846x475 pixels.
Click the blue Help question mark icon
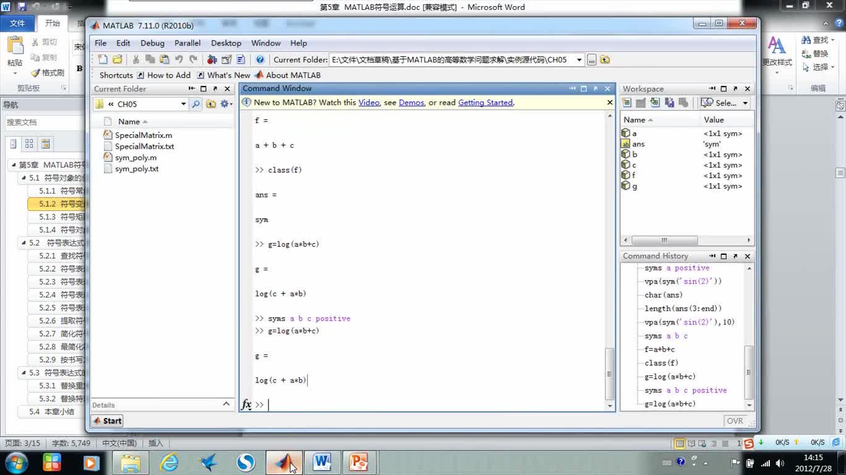click(260, 60)
